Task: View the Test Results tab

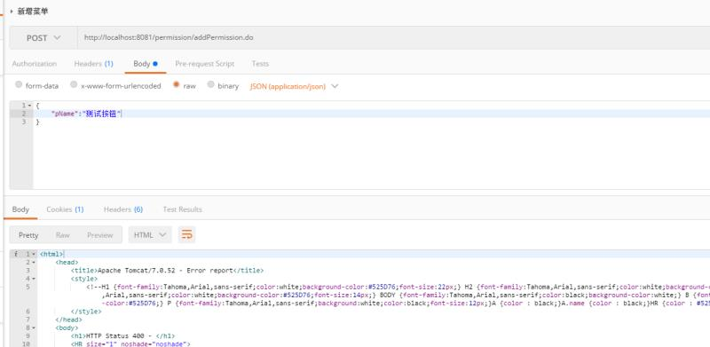Action: 183,209
